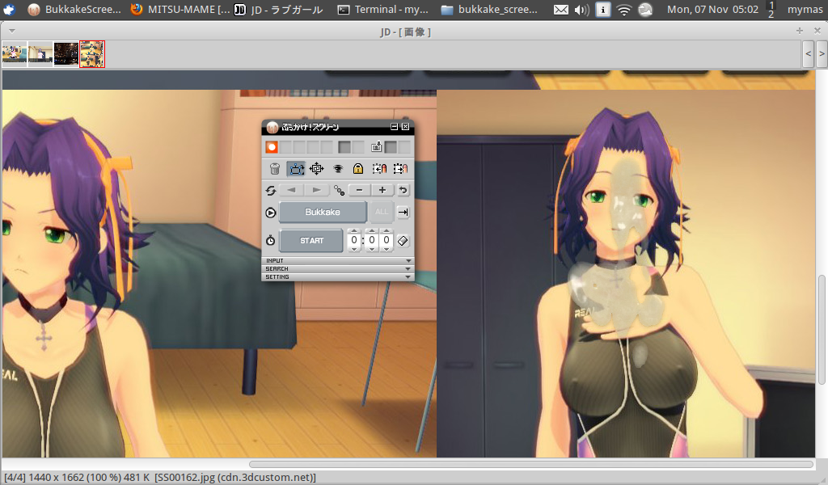Click the import image icon in top row
The height and width of the screenshot is (485, 828).
coord(377,147)
